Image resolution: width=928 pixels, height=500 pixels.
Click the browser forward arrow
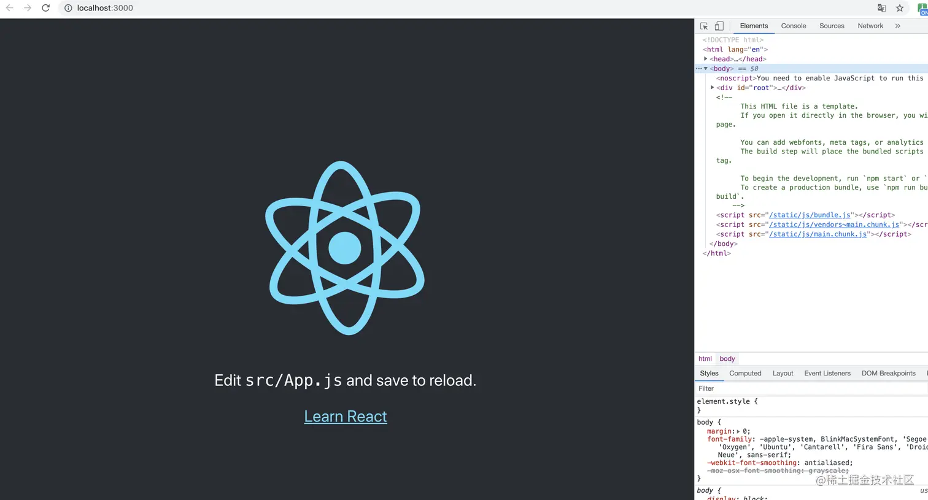coord(28,8)
